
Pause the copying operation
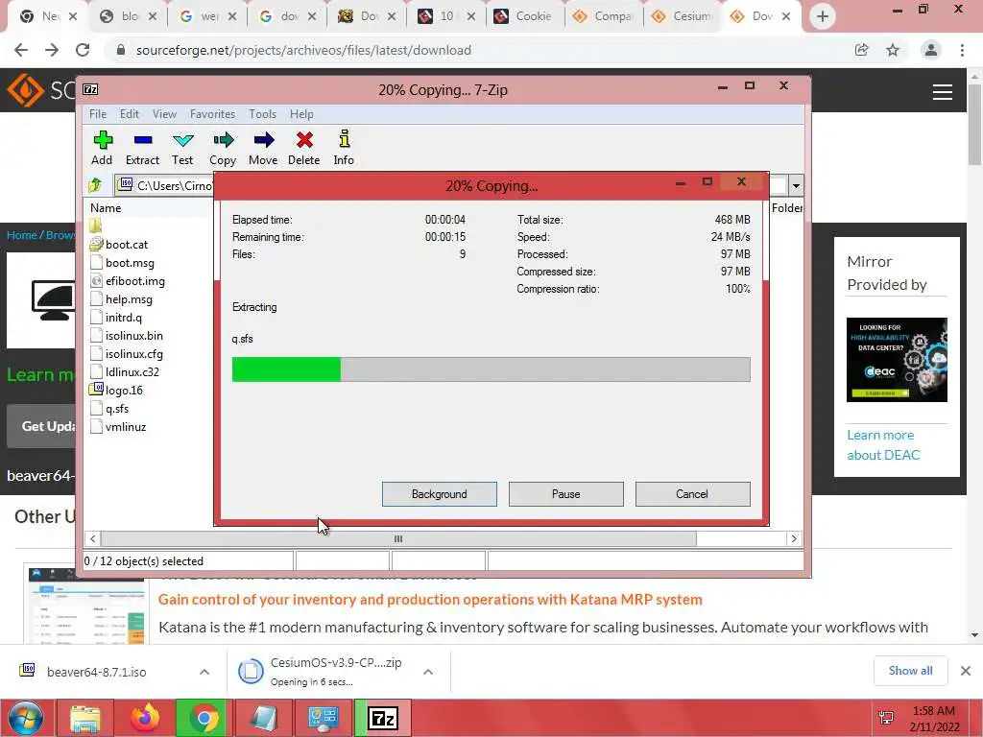click(566, 494)
